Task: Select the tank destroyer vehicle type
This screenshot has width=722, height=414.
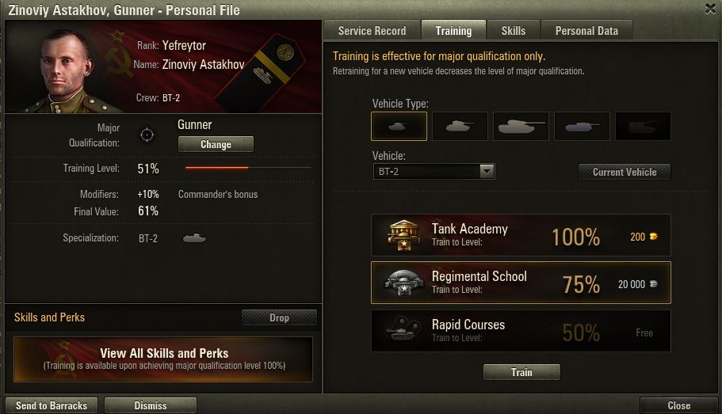Action: (x=582, y=126)
